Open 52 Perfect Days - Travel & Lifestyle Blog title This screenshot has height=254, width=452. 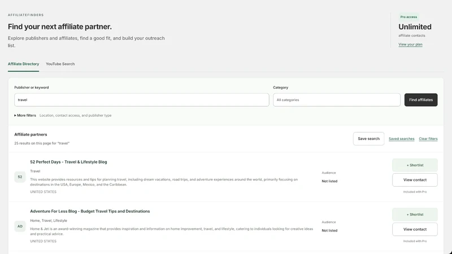68,162
